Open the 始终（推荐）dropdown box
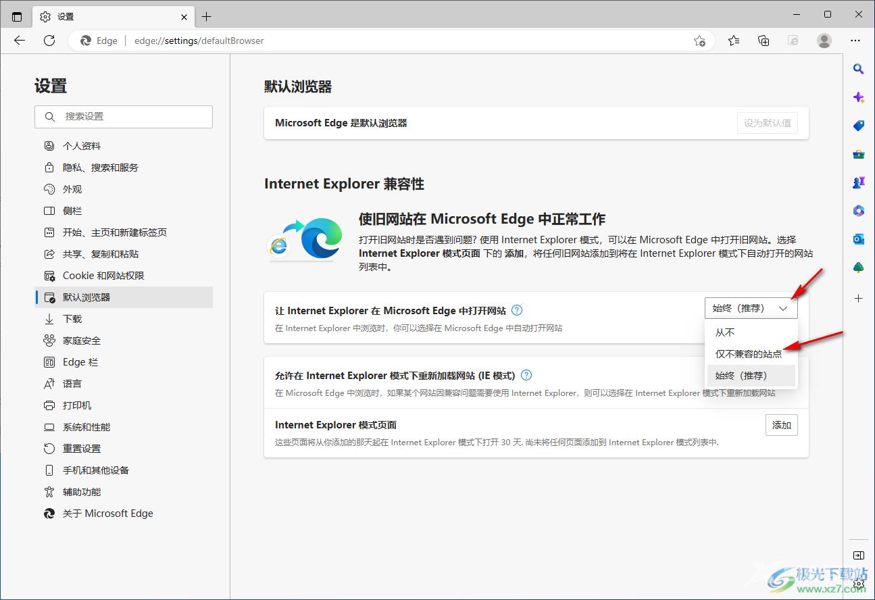This screenshot has height=600, width=875. click(751, 308)
